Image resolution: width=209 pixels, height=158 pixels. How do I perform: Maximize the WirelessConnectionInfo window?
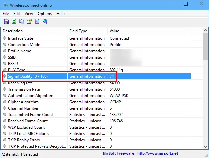(x=186, y=4)
